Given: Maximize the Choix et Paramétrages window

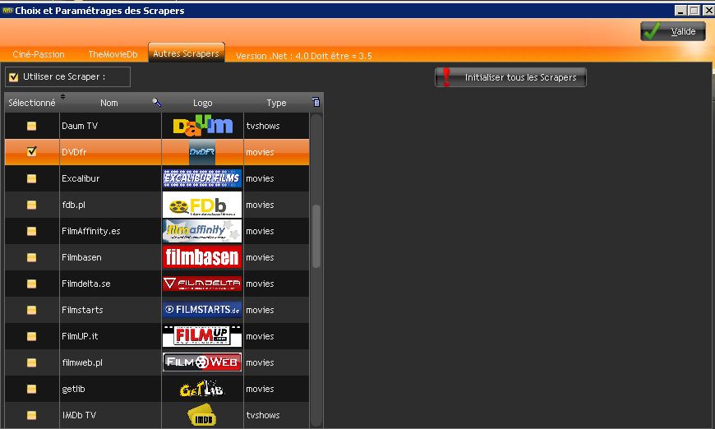Looking at the screenshot, I should (694, 10).
